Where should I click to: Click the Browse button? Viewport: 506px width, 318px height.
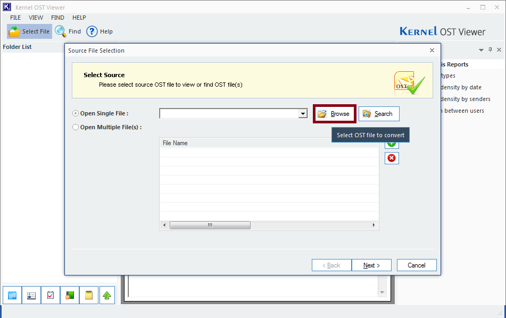(x=334, y=114)
